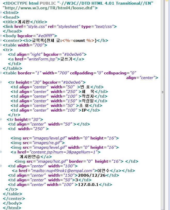170x210 pixels.
Task: Click the title text 게시판
Action: [23, 22]
